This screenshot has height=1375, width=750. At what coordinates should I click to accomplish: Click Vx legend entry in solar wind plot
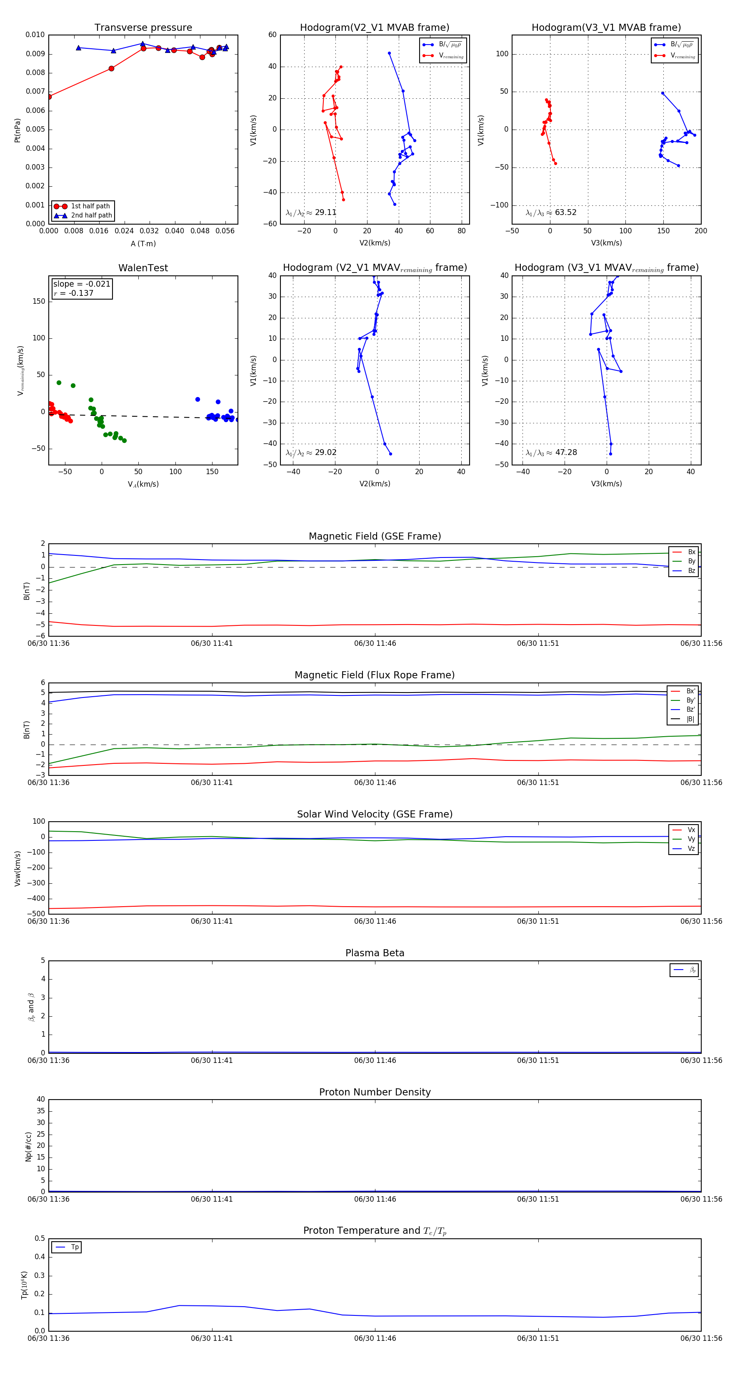[x=684, y=830]
